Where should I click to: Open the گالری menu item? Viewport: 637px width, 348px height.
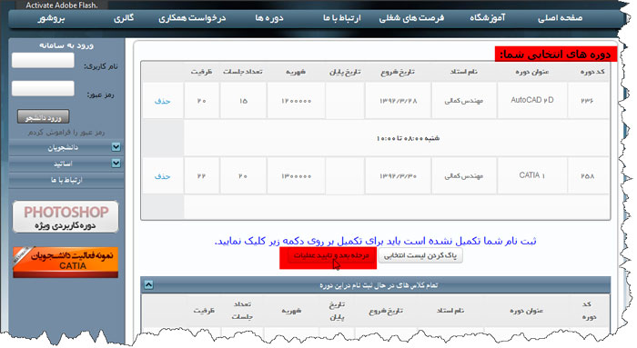point(124,18)
